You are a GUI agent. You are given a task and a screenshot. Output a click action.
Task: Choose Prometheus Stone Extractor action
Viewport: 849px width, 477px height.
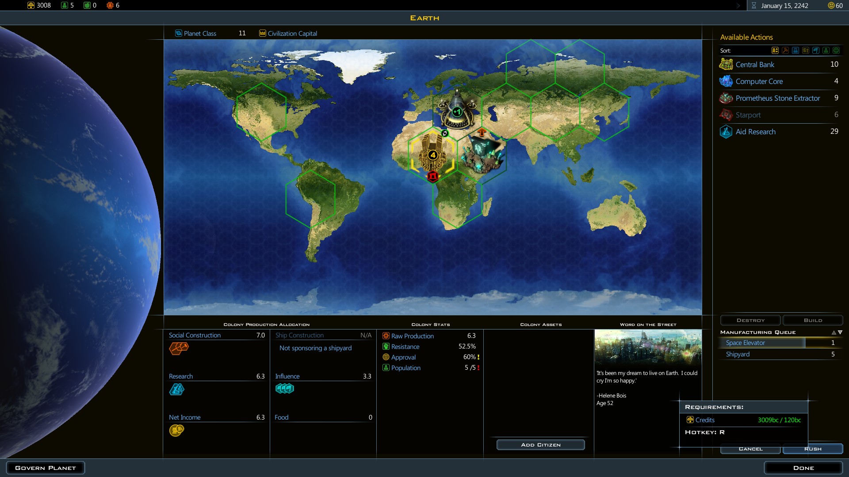[777, 98]
